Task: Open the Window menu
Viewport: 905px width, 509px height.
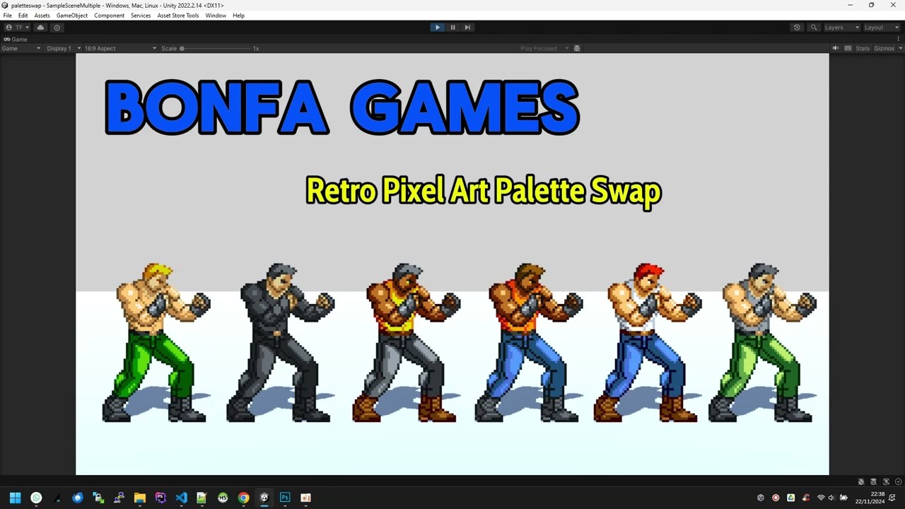Action: [x=216, y=16]
